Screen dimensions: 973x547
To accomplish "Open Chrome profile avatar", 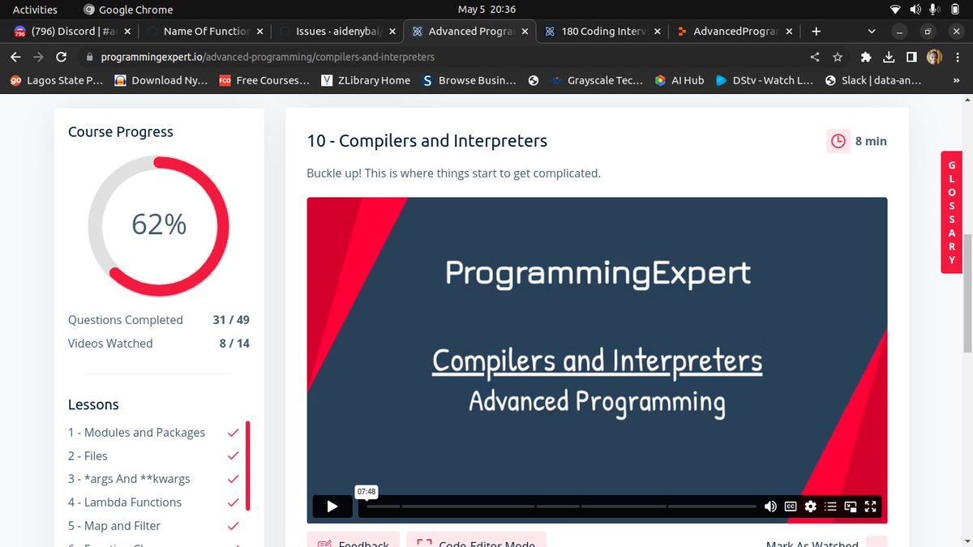I will pyautogui.click(x=934, y=58).
